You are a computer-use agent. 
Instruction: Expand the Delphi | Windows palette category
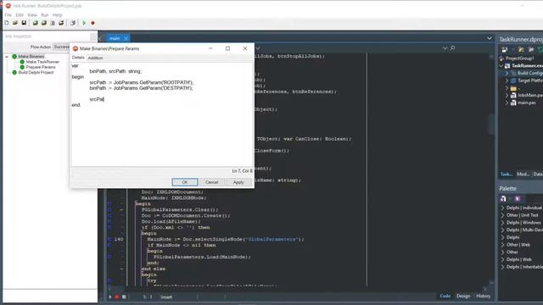tap(502, 223)
